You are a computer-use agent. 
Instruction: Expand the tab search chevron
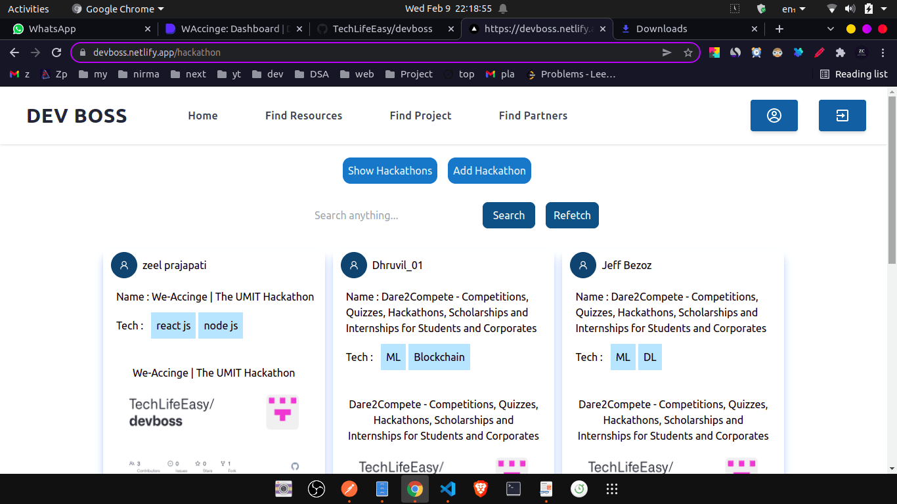click(x=831, y=29)
